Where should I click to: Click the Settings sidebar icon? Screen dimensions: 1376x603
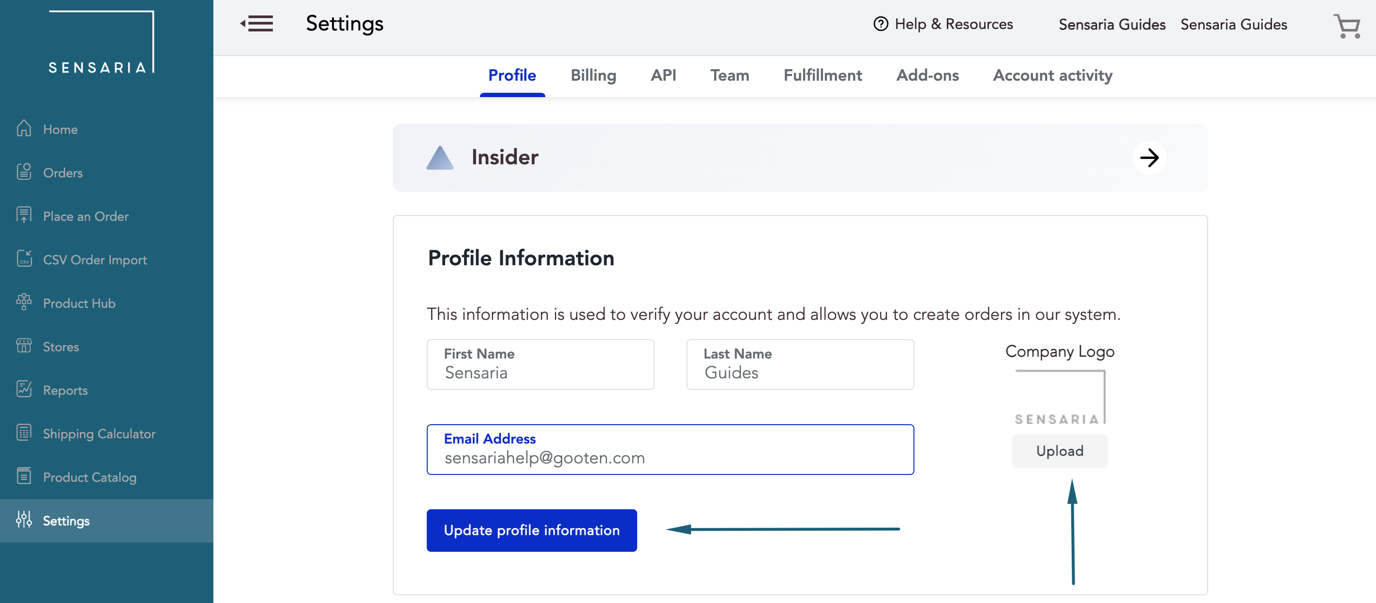[24, 520]
